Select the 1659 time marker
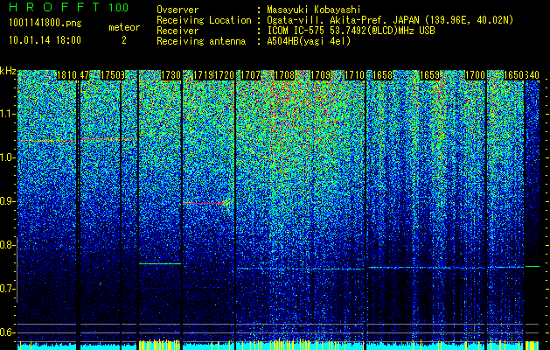Screen dimensions: 550x350 tap(429, 75)
